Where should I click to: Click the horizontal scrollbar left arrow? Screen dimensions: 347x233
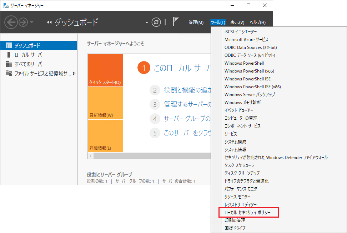tap(91, 156)
